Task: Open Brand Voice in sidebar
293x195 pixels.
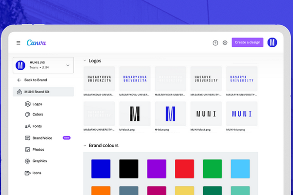Action: tap(42, 138)
